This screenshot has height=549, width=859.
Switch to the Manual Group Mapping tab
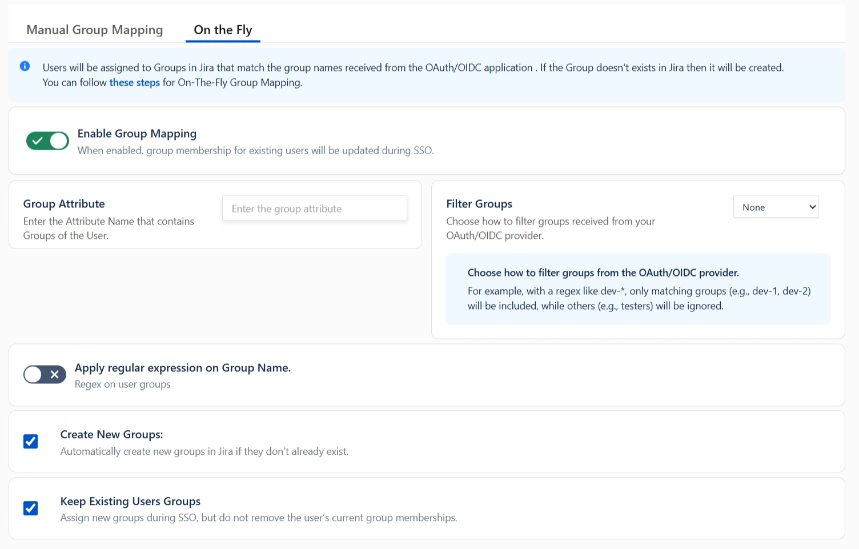(95, 30)
